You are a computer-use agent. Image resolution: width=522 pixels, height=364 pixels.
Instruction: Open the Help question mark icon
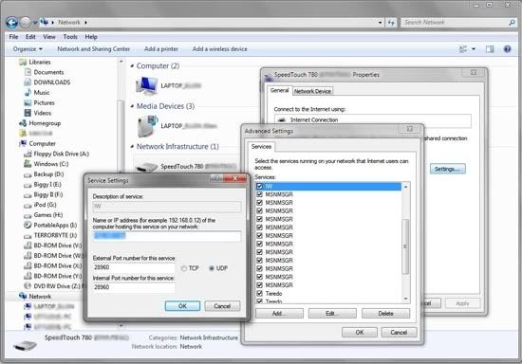(507, 49)
